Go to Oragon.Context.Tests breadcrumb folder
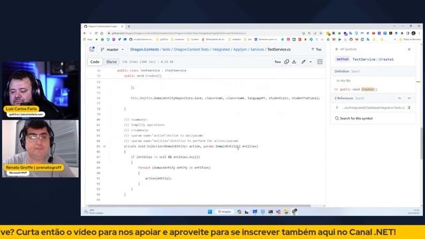The image size is (425, 239). tap(191, 49)
